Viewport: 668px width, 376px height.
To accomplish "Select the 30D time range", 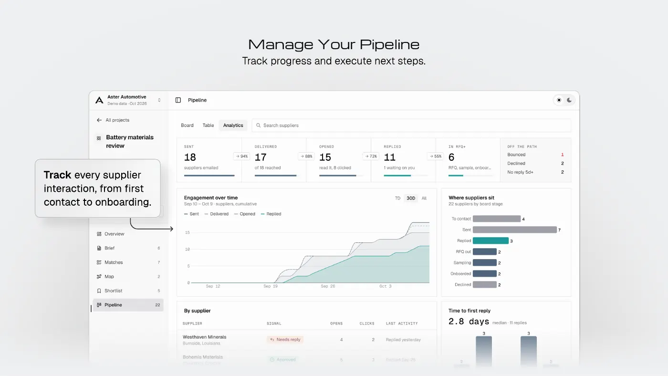I will tap(411, 198).
